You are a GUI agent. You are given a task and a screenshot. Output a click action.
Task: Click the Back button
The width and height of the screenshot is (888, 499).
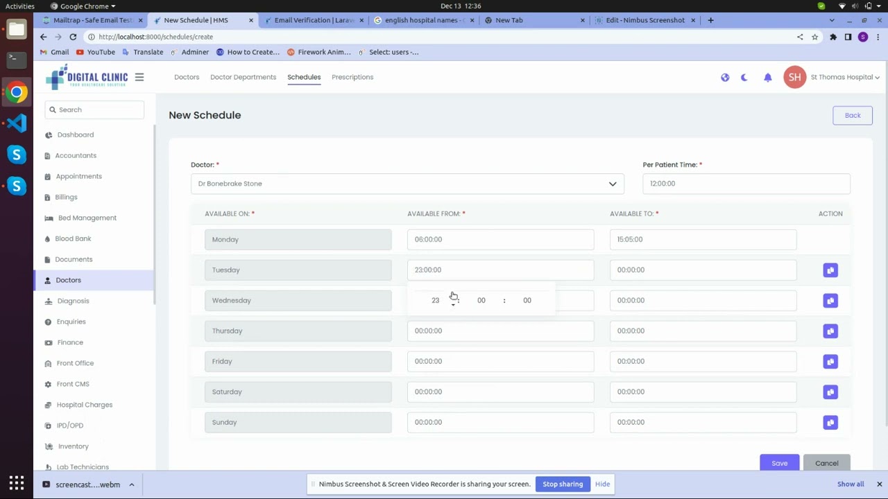pos(853,116)
